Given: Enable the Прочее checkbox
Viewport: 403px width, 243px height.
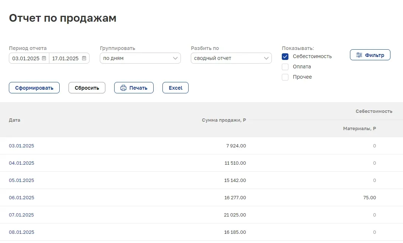Looking at the screenshot, I should [285, 77].
